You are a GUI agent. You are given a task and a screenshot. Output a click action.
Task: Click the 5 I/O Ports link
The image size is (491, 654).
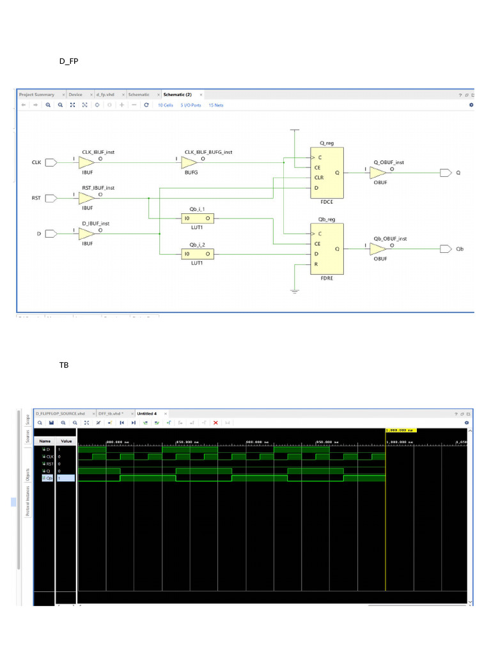191,105
